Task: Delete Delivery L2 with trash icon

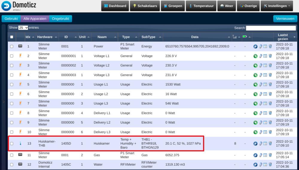Action: (x=270, y=122)
